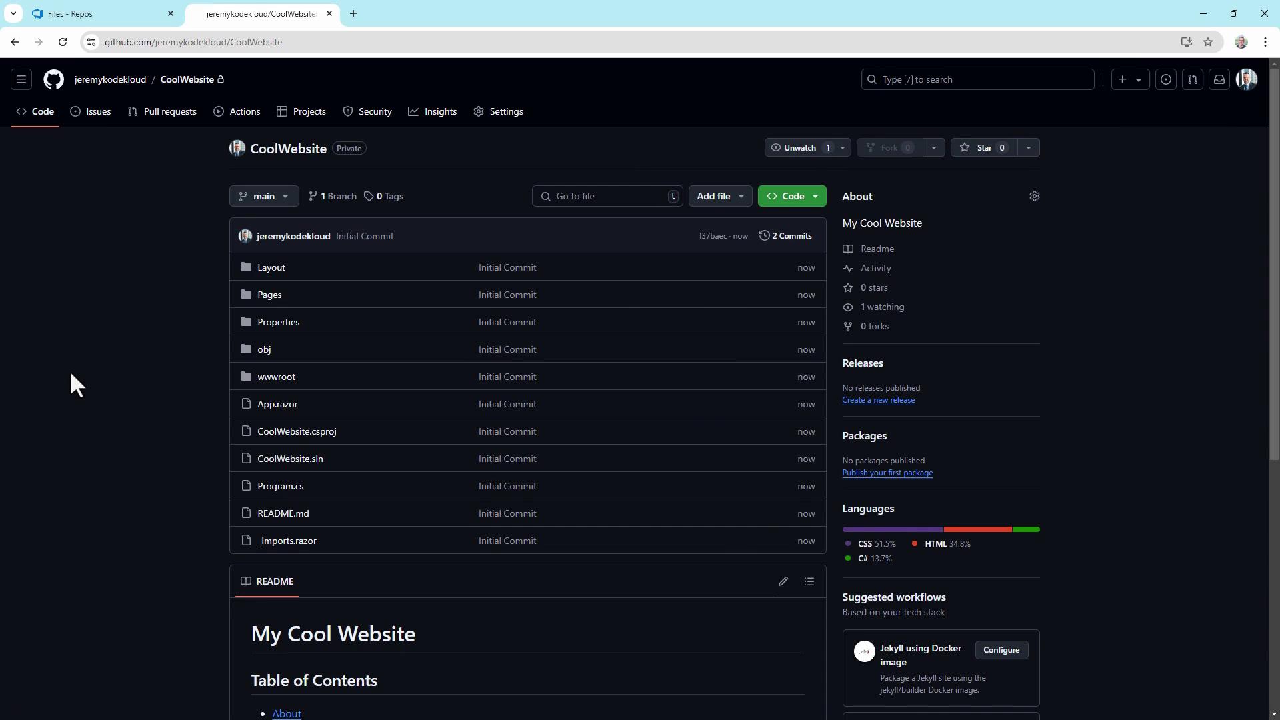Click the red HTML segment in language bar

tap(978, 529)
